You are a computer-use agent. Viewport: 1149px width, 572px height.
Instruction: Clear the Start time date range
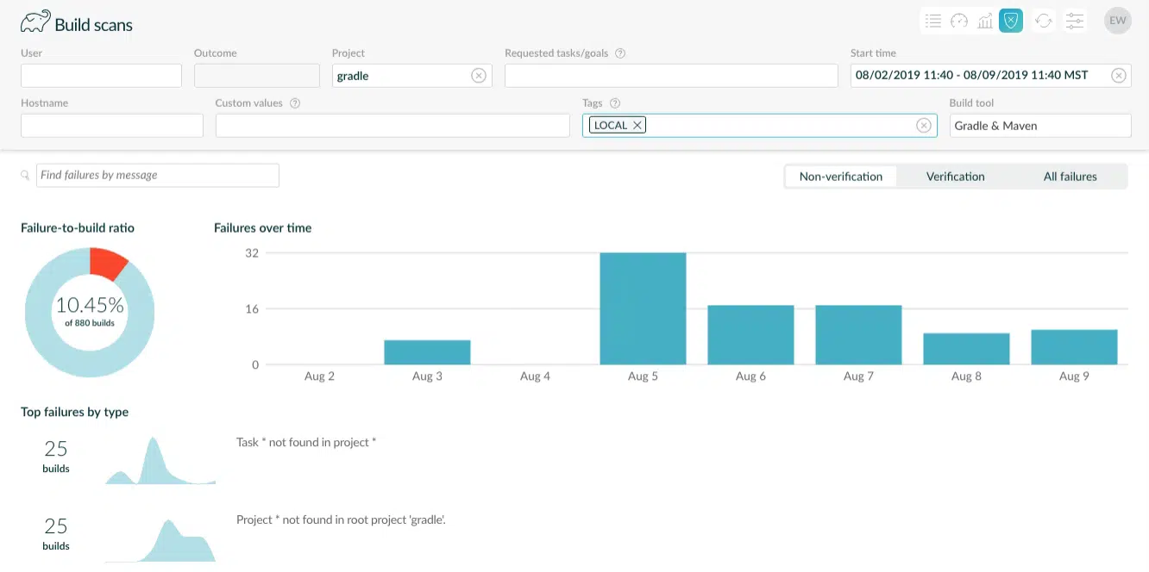tap(1118, 76)
